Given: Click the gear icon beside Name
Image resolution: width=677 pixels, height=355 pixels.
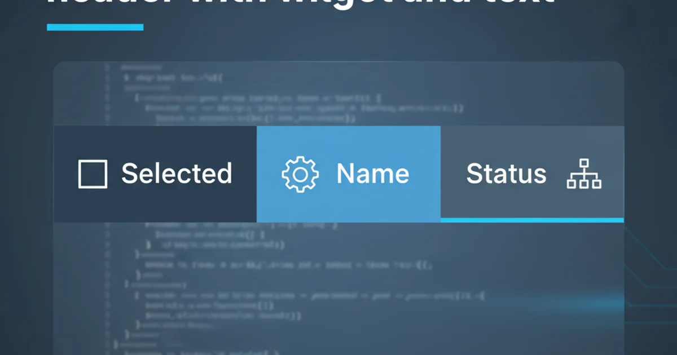Looking at the screenshot, I should (x=300, y=174).
